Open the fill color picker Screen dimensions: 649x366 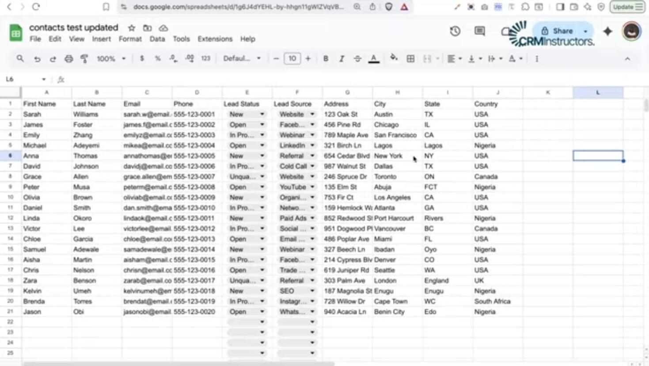(x=394, y=58)
